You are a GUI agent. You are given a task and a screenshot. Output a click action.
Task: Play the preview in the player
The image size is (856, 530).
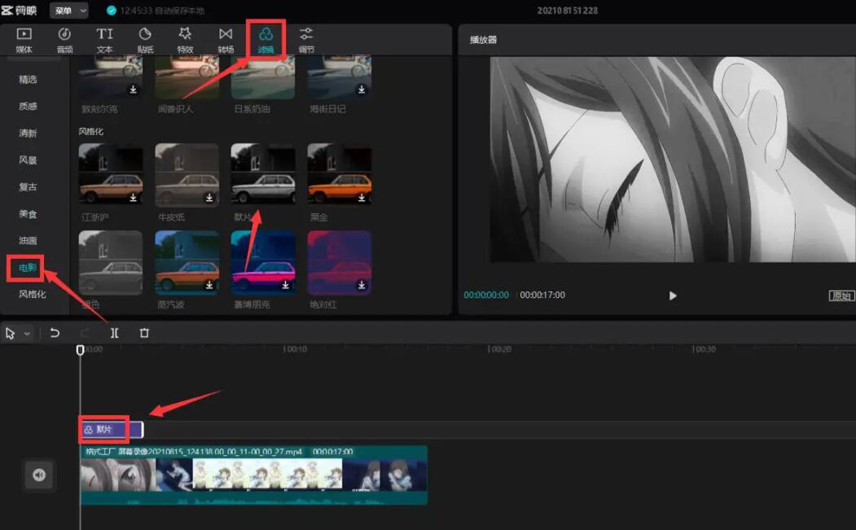[x=673, y=296]
